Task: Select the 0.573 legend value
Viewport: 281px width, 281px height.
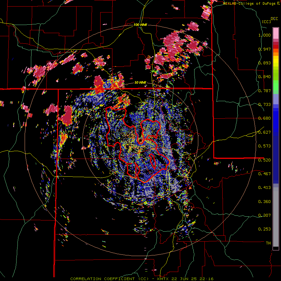Action: tap(264, 146)
